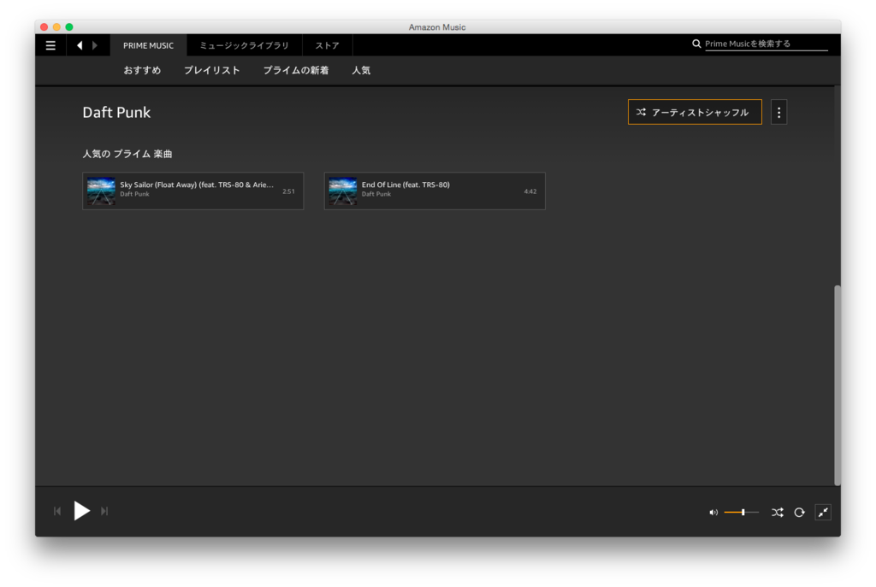Image resolution: width=876 pixels, height=587 pixels.
Task: Open 人気 section
Action: [361, 70]
